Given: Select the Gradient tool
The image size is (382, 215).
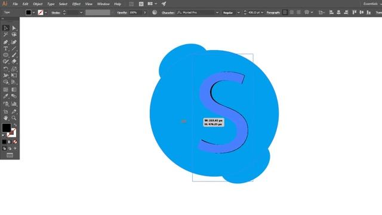Looking at the screenshot, I should tap(14, 90).
